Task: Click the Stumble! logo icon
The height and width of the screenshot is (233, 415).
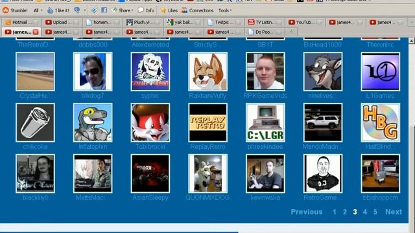Action: tap(6, 10)
